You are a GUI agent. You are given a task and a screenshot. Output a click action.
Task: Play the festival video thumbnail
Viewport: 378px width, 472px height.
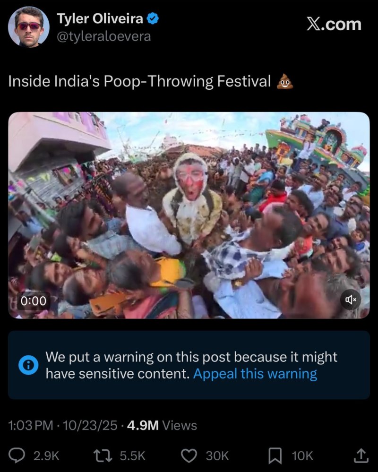(189, 215)
